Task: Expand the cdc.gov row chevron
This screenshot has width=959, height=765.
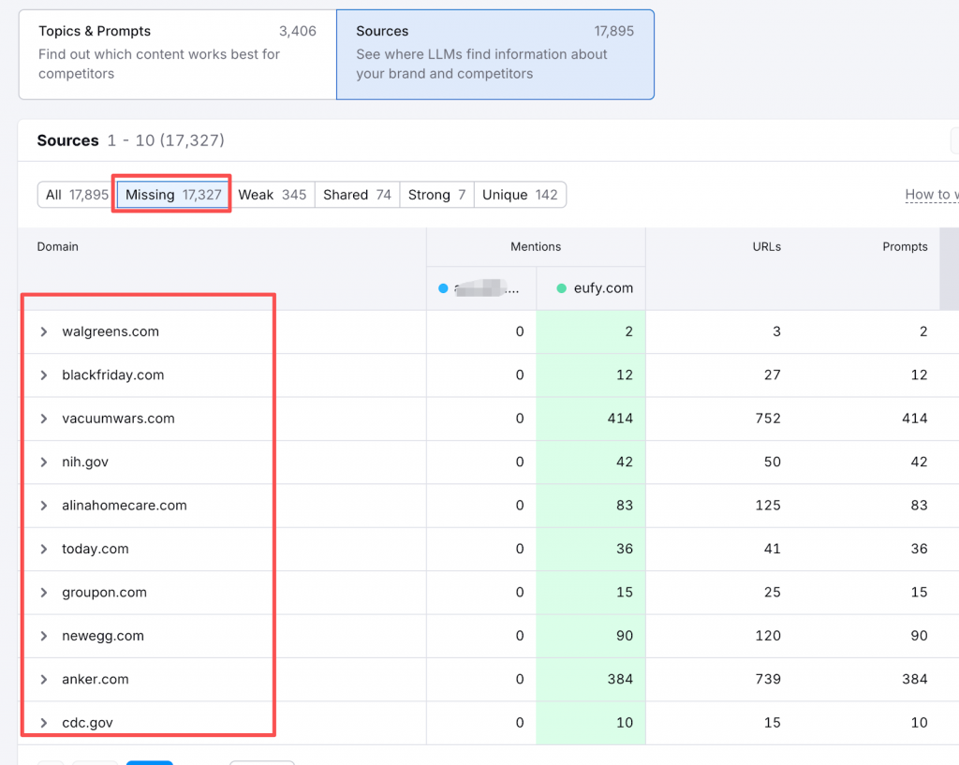Action: tap(44, 723)
